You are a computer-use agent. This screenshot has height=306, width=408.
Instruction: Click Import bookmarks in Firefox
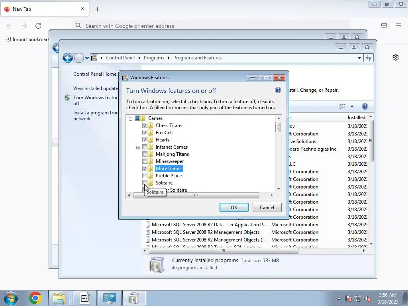(x=27, y=39)
